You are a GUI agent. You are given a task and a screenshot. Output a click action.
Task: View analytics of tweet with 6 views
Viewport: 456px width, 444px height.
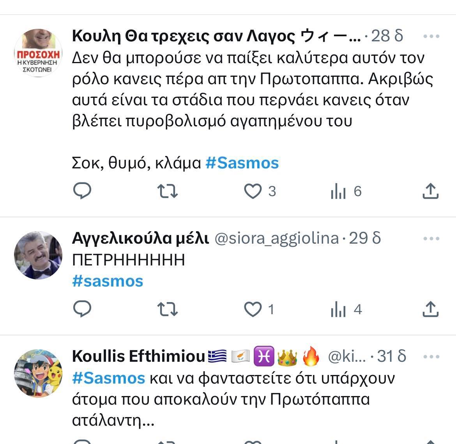coord(338,191)
